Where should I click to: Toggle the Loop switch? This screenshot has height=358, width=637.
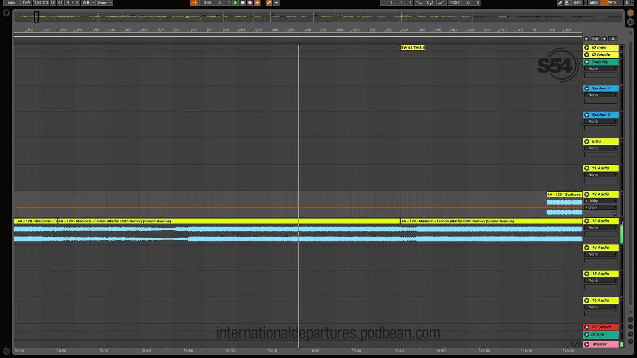[x=430, y=3]
